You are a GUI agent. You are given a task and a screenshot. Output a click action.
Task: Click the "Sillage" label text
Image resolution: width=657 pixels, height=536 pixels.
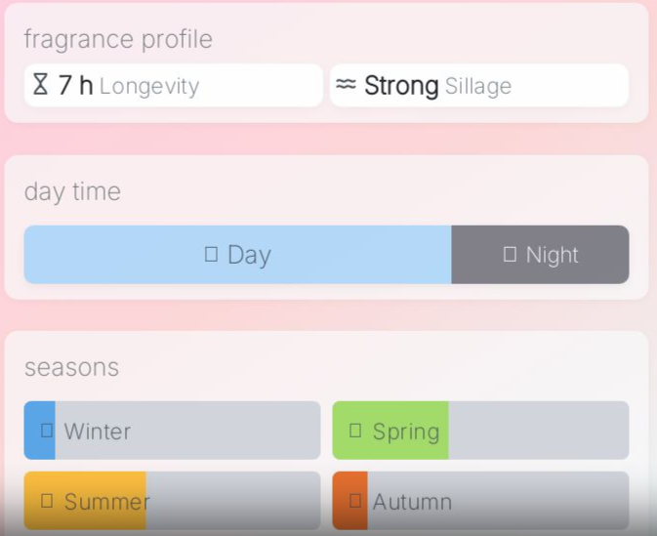478,86
